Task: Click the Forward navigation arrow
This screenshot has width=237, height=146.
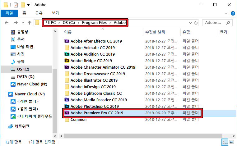Action: click(x=16, y=23)
